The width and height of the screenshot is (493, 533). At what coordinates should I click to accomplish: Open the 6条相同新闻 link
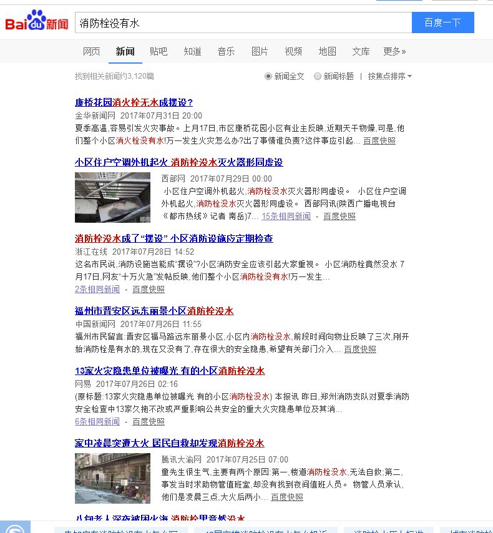97,421
